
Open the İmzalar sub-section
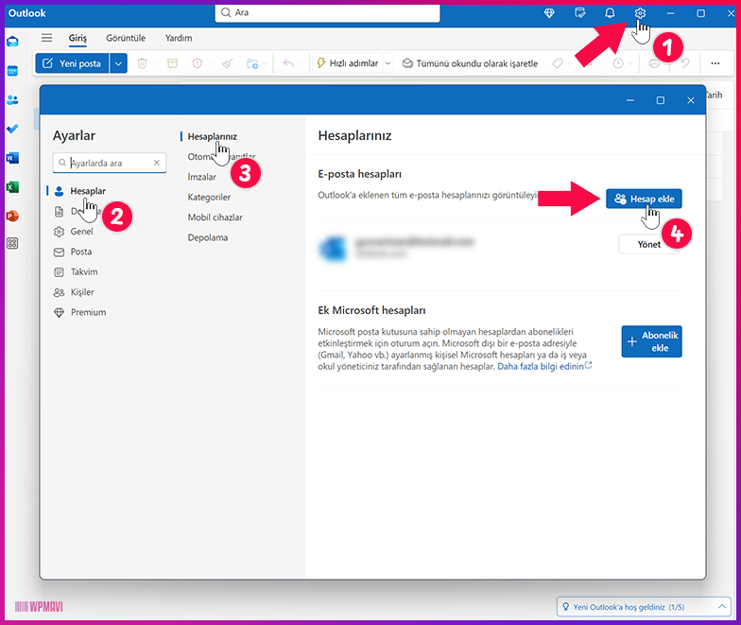coord(202,177)
